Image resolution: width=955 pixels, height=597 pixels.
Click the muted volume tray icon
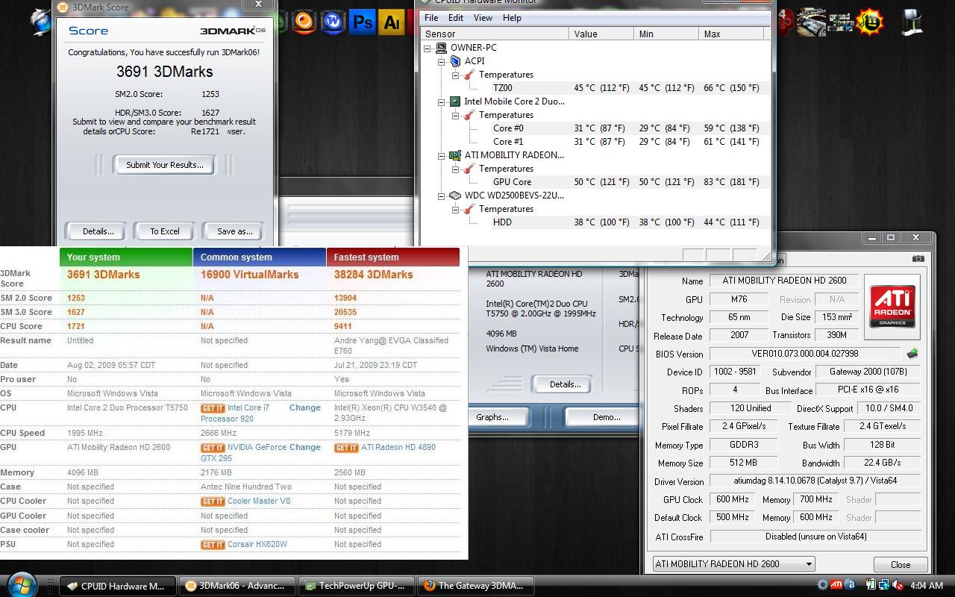click(x=898, y=585)
